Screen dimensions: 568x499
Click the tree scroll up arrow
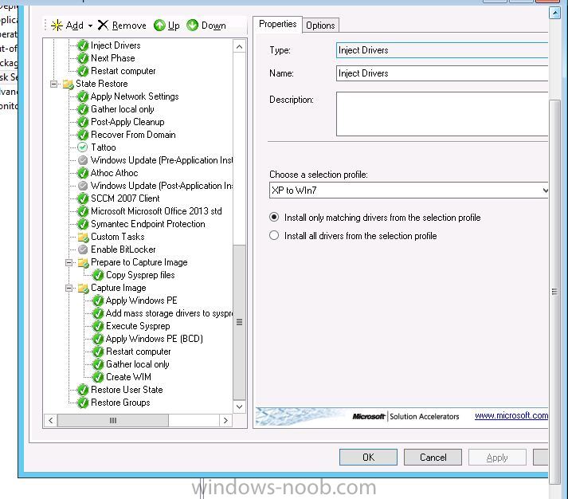[x=239, y=47]
